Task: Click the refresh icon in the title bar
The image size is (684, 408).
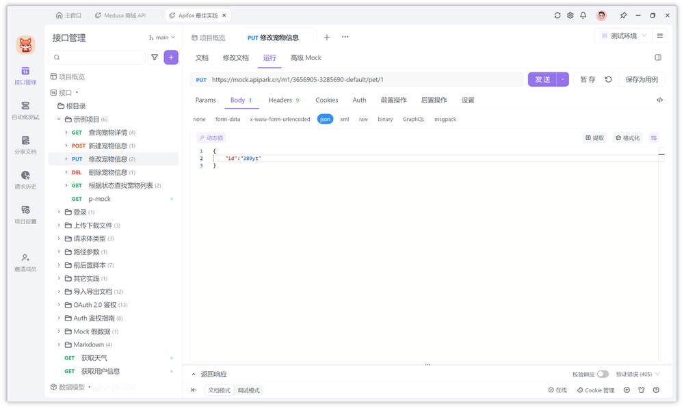Action: coord(557,15)
